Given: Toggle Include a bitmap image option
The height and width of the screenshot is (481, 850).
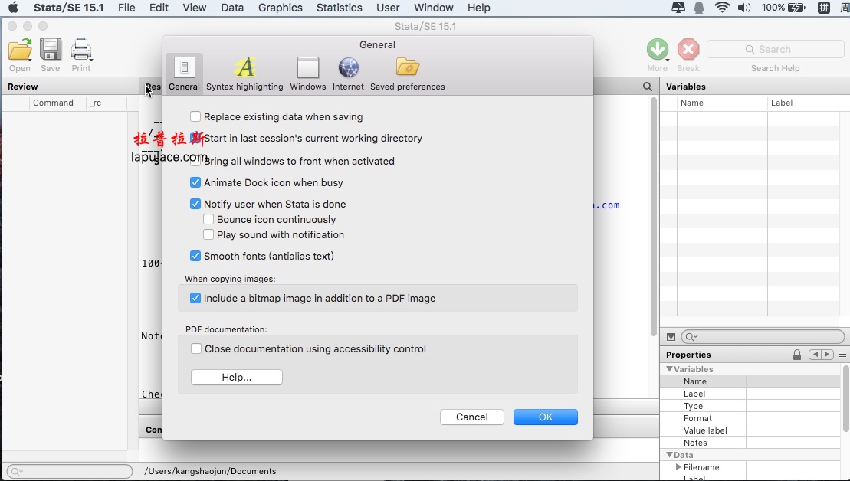Looking at the screenshot, I should coord(195,299).
